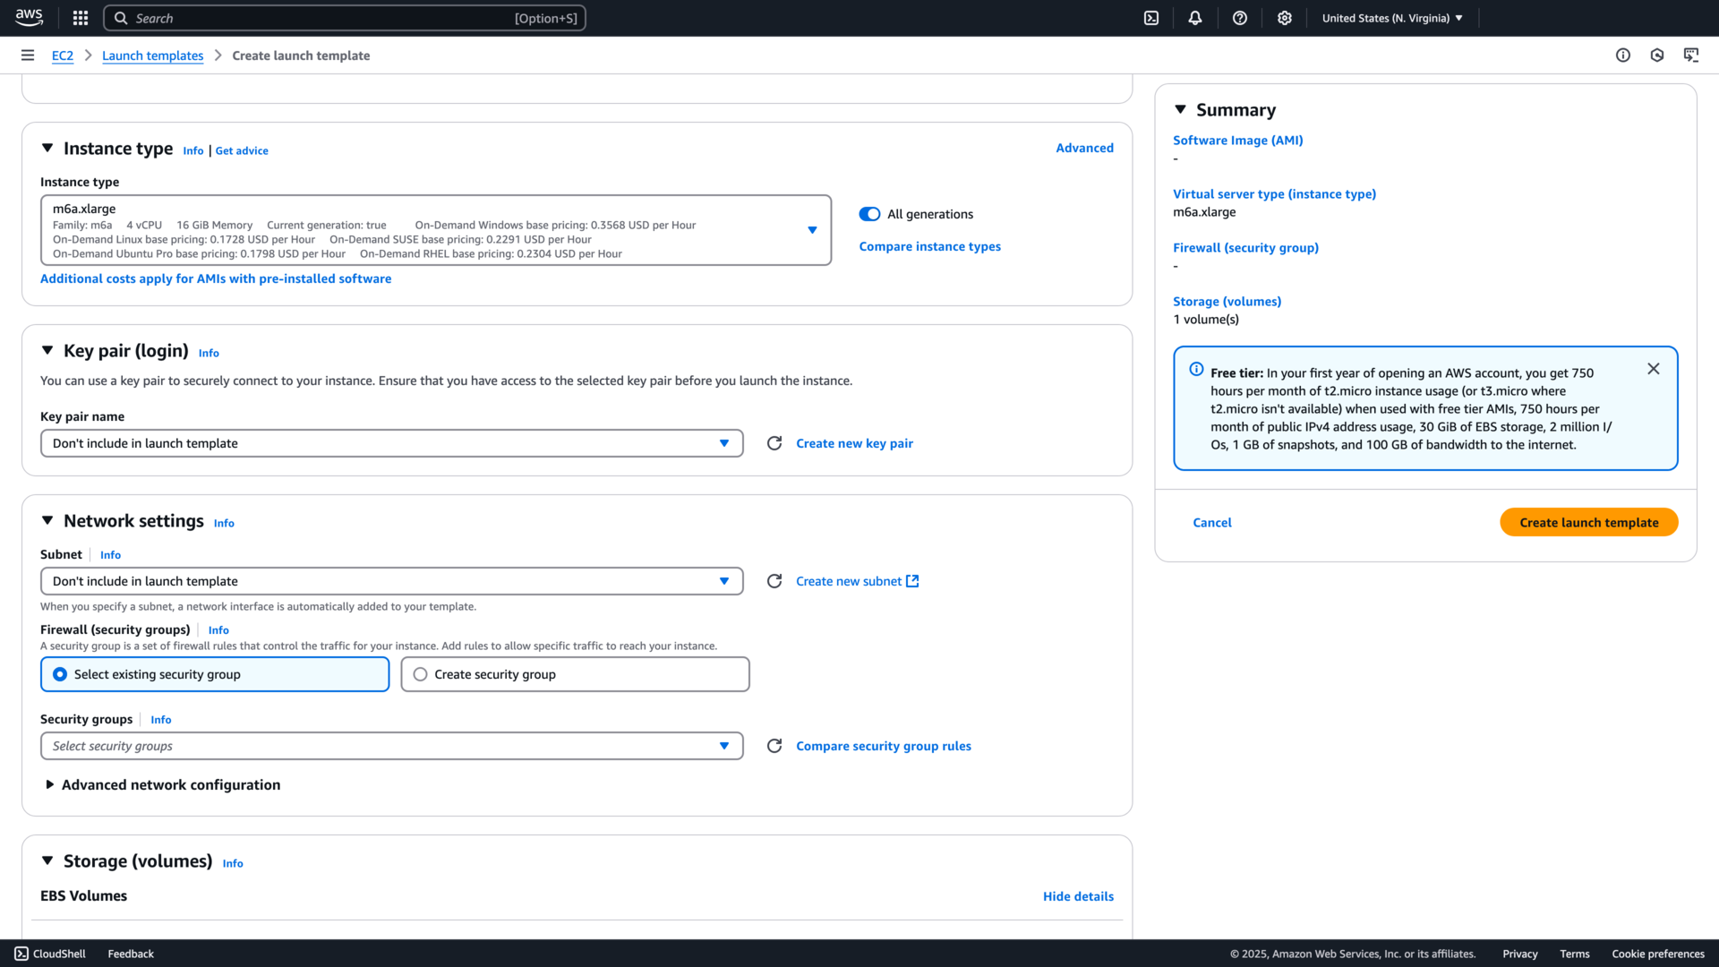
Task: Click the CloudShell icon in the footer
Action: tap(21, 954)
